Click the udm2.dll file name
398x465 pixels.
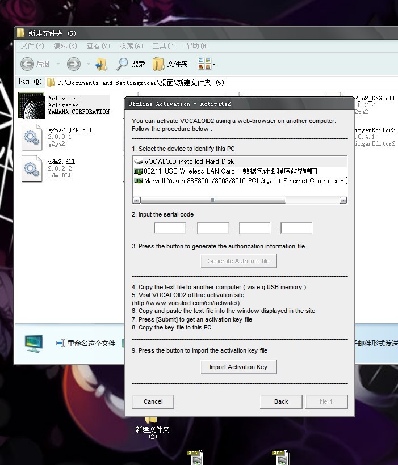(x=61, y=162)
